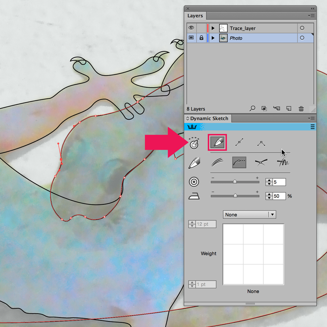Click the blue Photo layer color bar
Image resolution: width=327 pixels, height=327 pixels.
[x=208, y=38]
